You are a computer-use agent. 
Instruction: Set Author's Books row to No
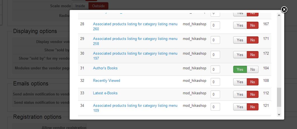coord(252,69)
